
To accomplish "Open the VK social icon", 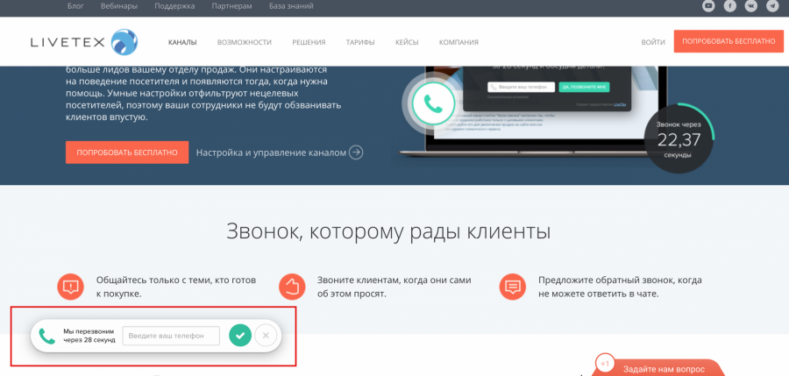I will [x=751, y=6].
